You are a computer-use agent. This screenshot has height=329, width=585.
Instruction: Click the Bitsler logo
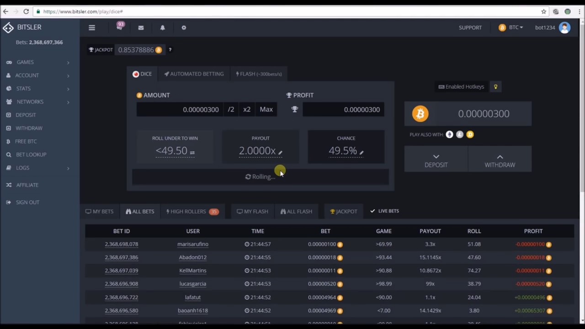(22, 27)
